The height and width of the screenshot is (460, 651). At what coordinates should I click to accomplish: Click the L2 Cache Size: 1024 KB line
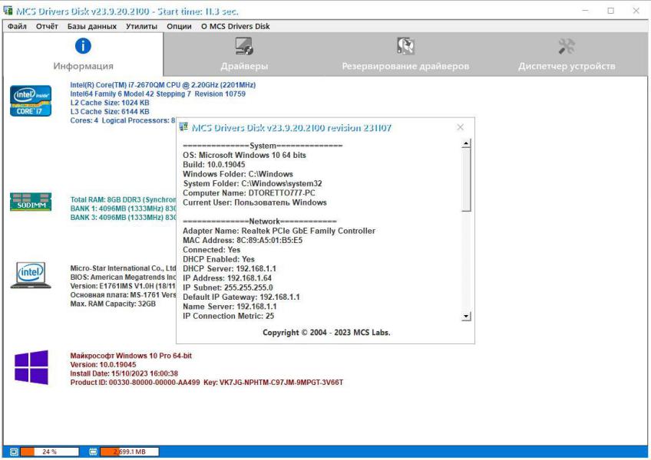coord(110,103)
